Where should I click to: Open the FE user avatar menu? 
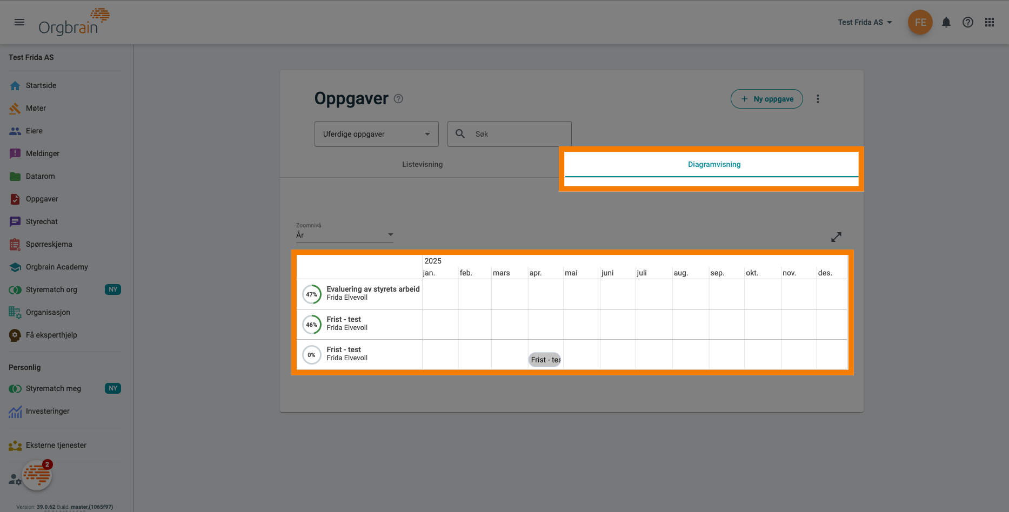click(x=920, y=22)
